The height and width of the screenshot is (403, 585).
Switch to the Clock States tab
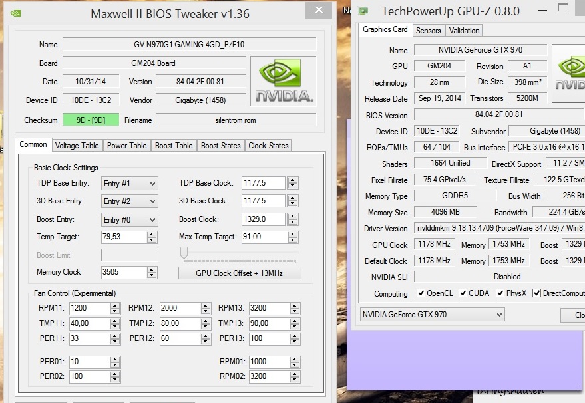(x=269, y=146)
